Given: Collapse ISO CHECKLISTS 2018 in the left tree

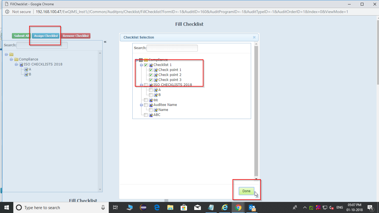Looking at the screenshot, I should click(16, 64).
